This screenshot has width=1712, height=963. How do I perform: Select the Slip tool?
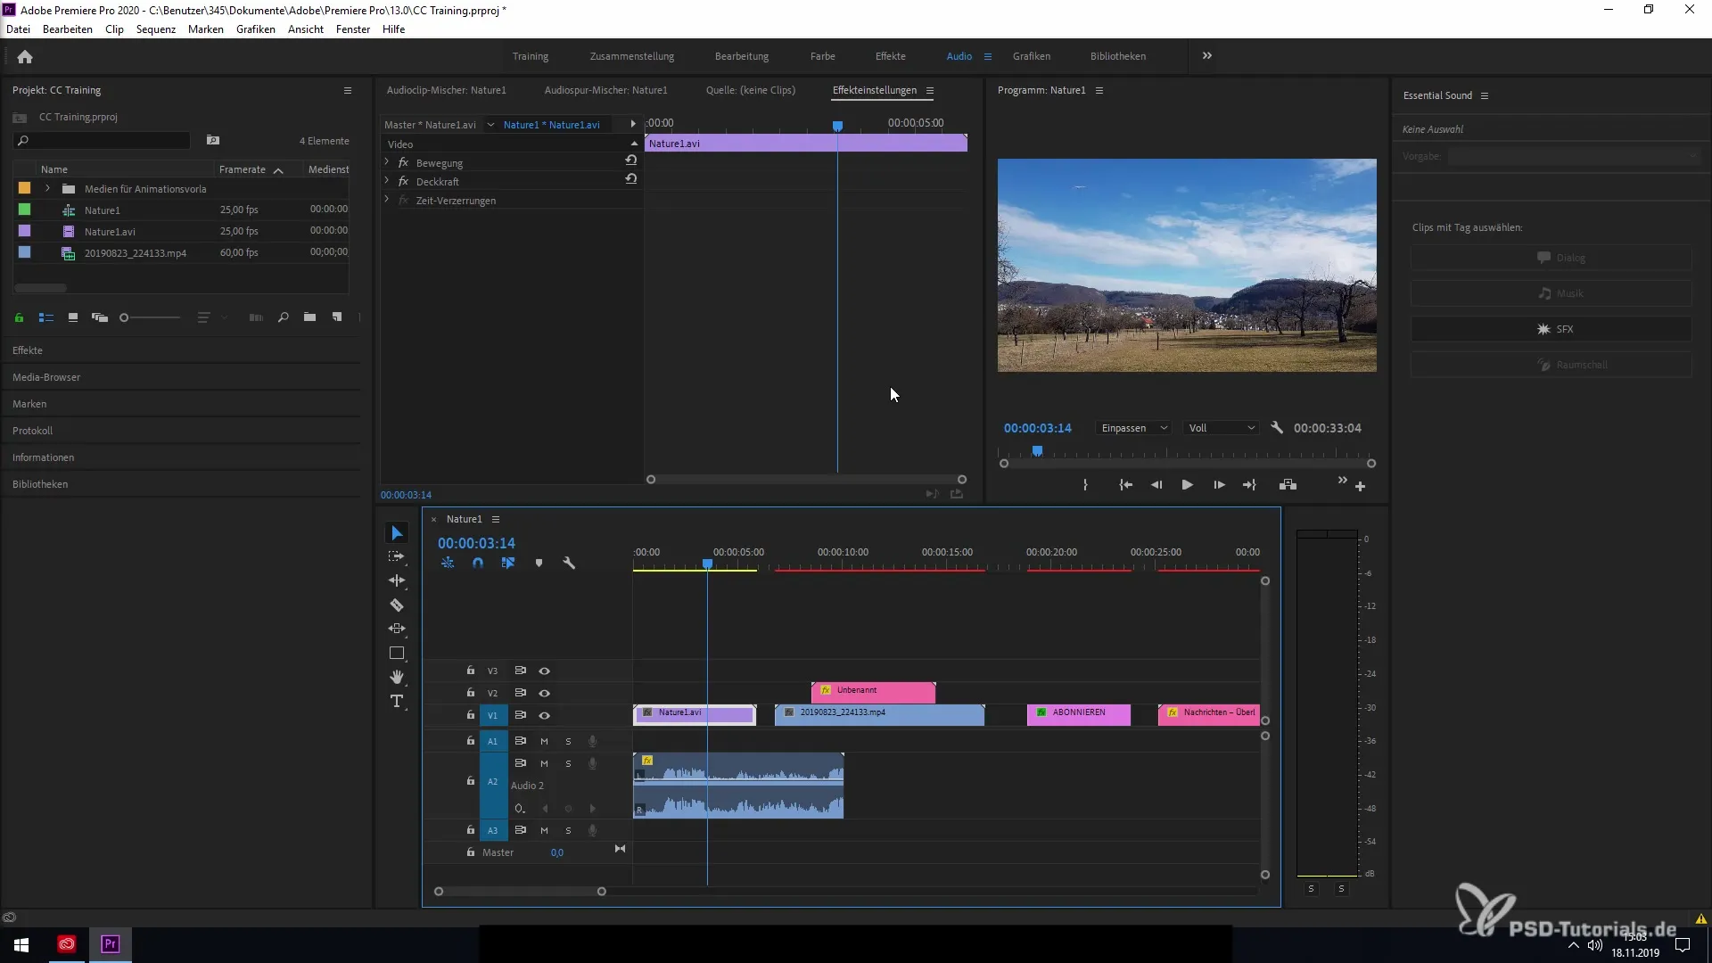click(397, 629)
